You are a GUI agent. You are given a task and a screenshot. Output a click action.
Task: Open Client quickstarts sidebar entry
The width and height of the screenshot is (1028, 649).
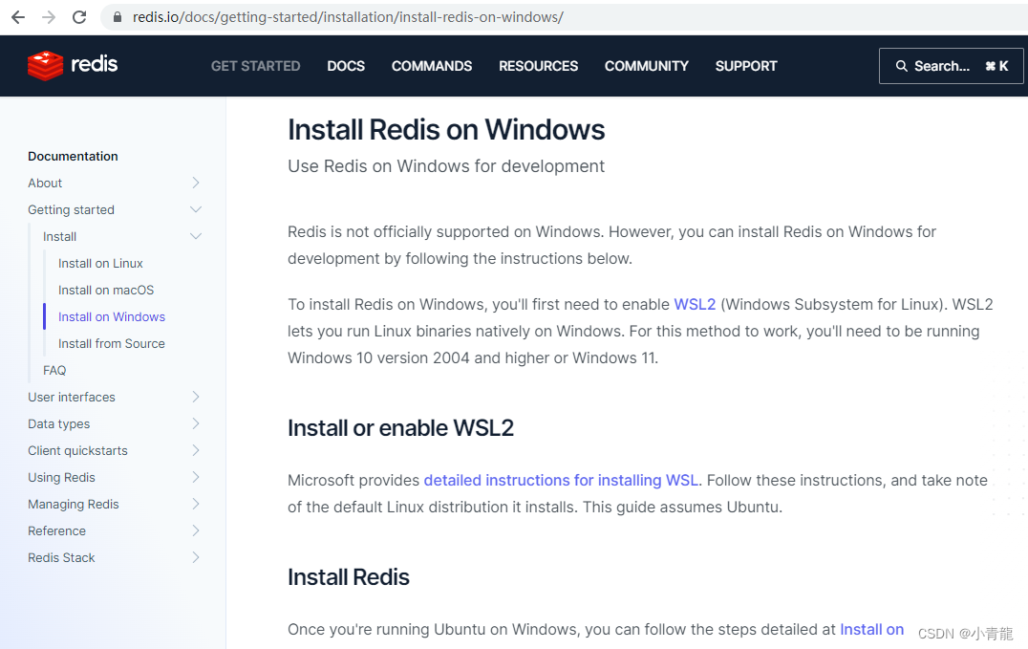coord(77,451)
